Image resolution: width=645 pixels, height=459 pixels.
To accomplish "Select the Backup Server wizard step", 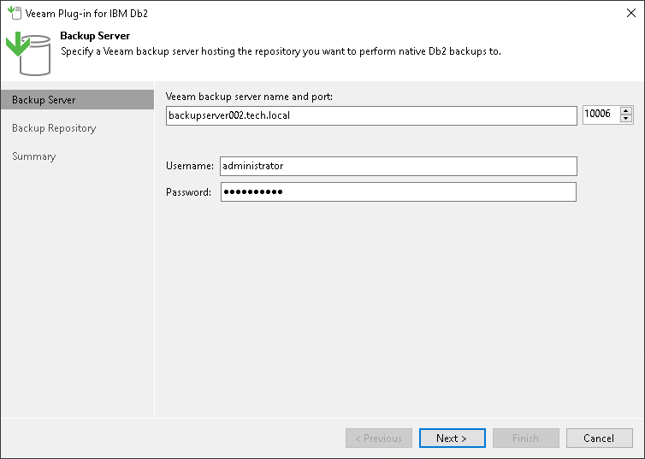I will 77,100.
